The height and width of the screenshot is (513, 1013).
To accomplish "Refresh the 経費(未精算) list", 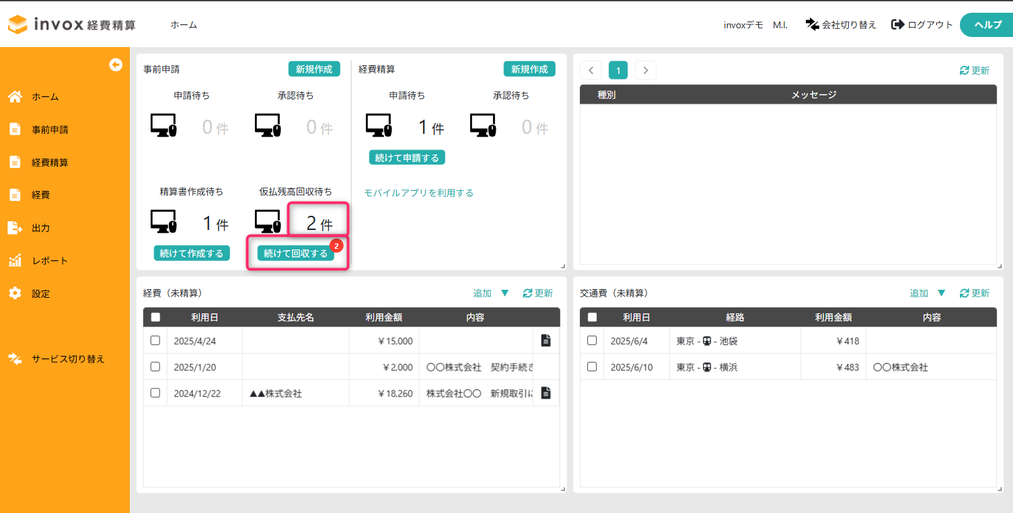I will [x=527, y=293].
